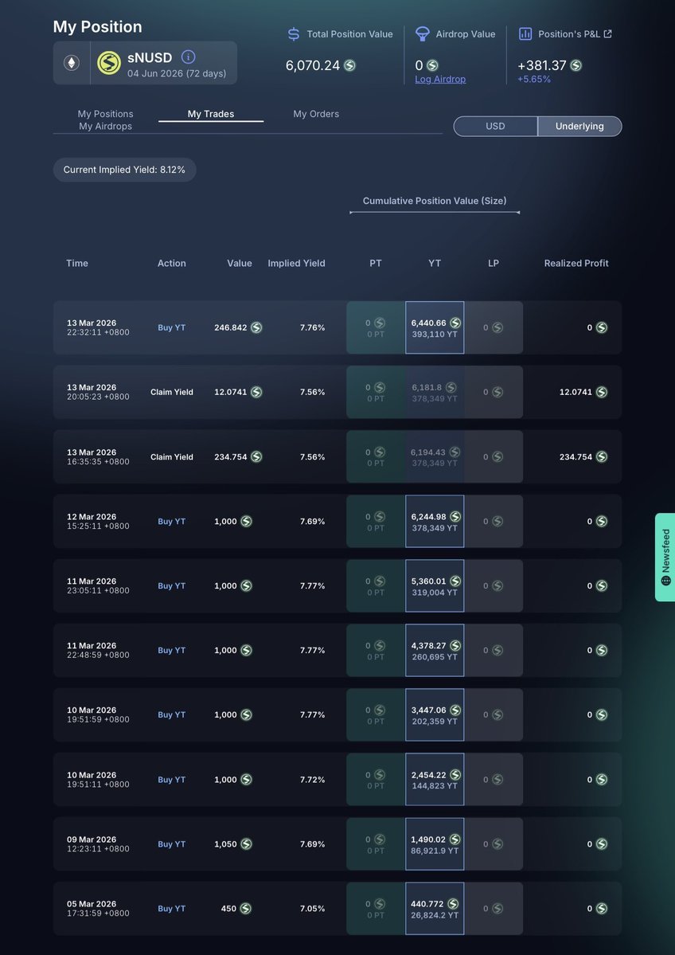Click the Realized Profit column header
Image resolution: width=675 pixels, height=955 pixels.
pyautogui.click(x=576, y=263)
